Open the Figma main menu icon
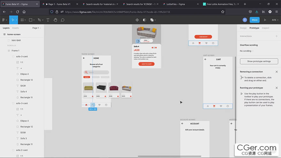Screen dimensions: 281x158 [x=4, y=20]
